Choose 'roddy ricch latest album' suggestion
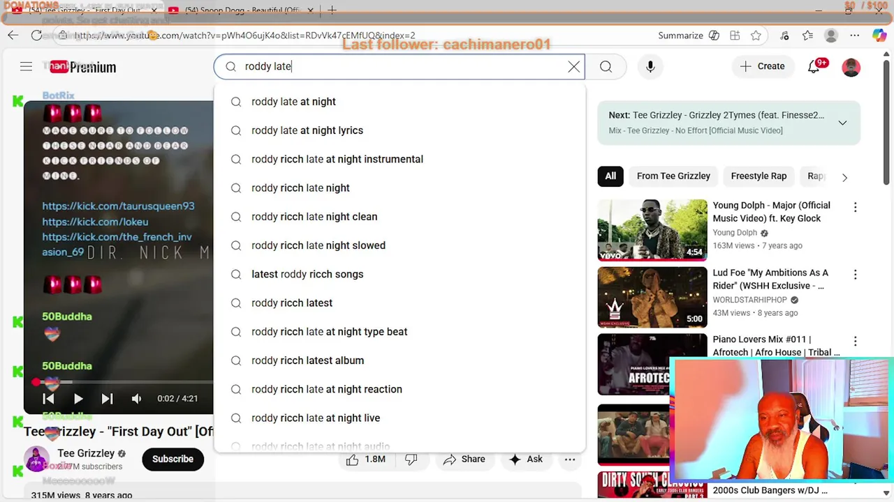Image resolution: width=894 pixels, height=502 pixels. click(x=400, y=360)
